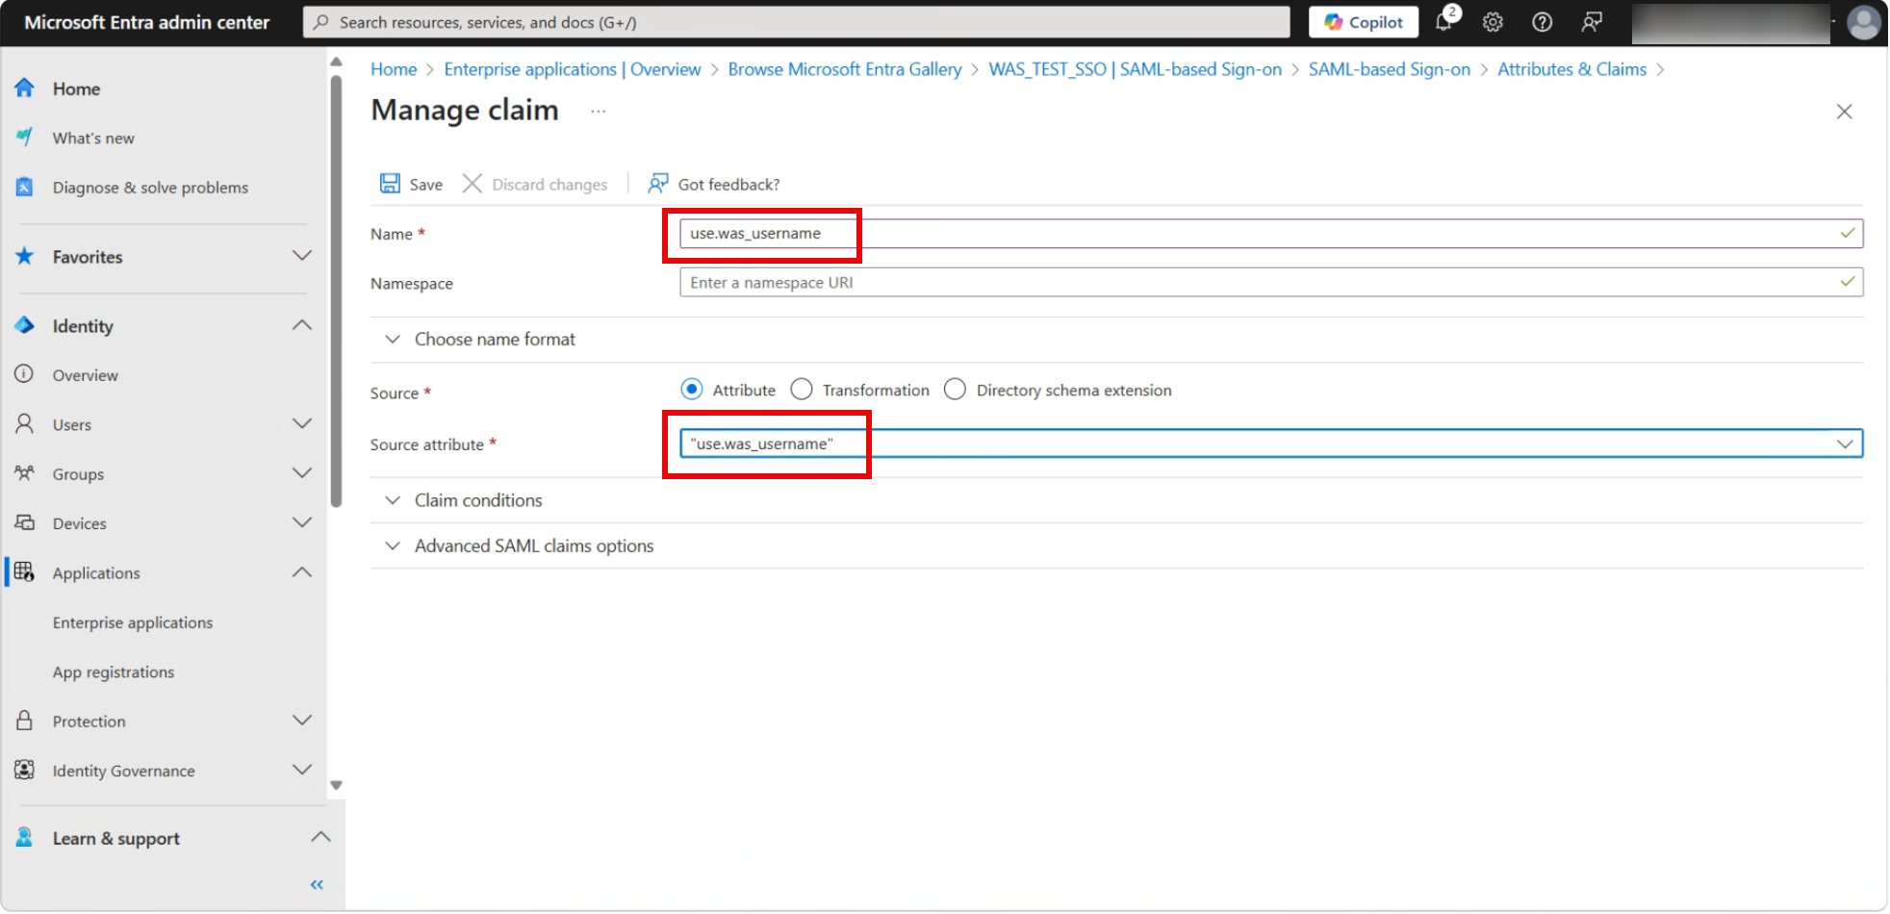Image resolution: width=1890 pixels, height=914 pixels.
Task: Click the Save disk icon
Action: (x=390, y=184)
